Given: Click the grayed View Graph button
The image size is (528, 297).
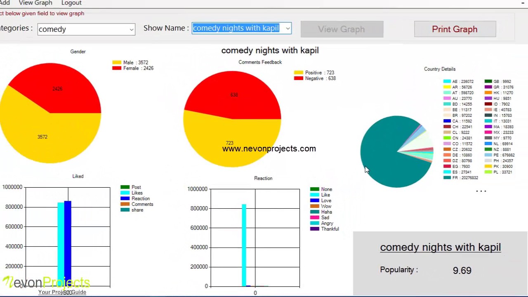Looking at the screenshot, I should pos(342,29).
